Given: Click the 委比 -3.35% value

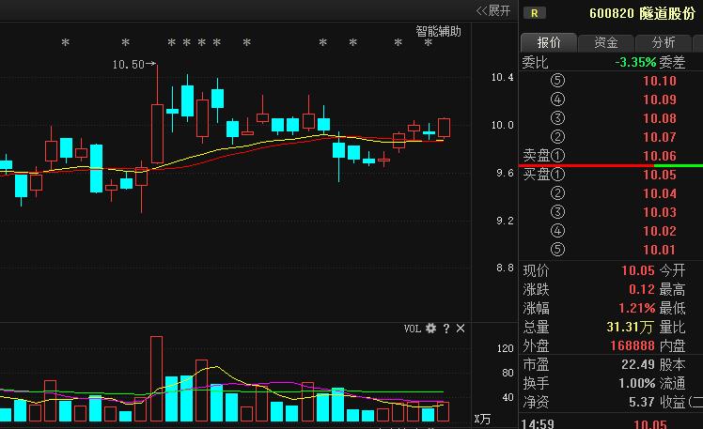Looking at the screenshot, I should click(x=634, y=62).
